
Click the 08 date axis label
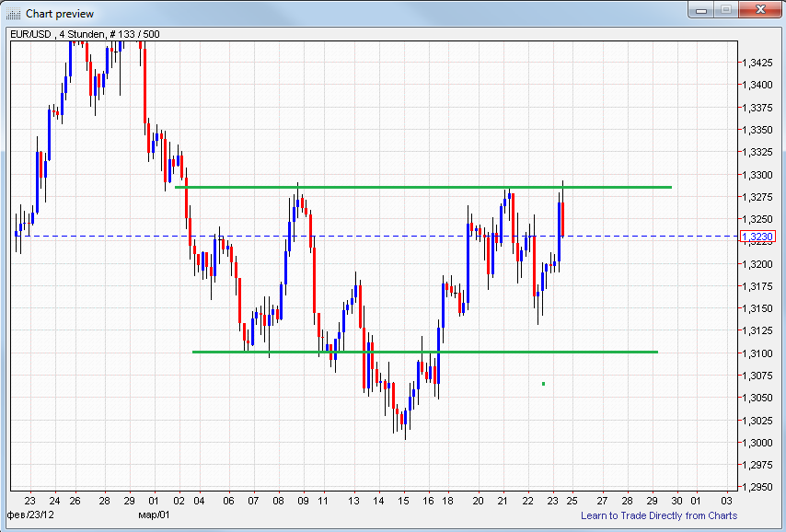(x=278, y=501)
